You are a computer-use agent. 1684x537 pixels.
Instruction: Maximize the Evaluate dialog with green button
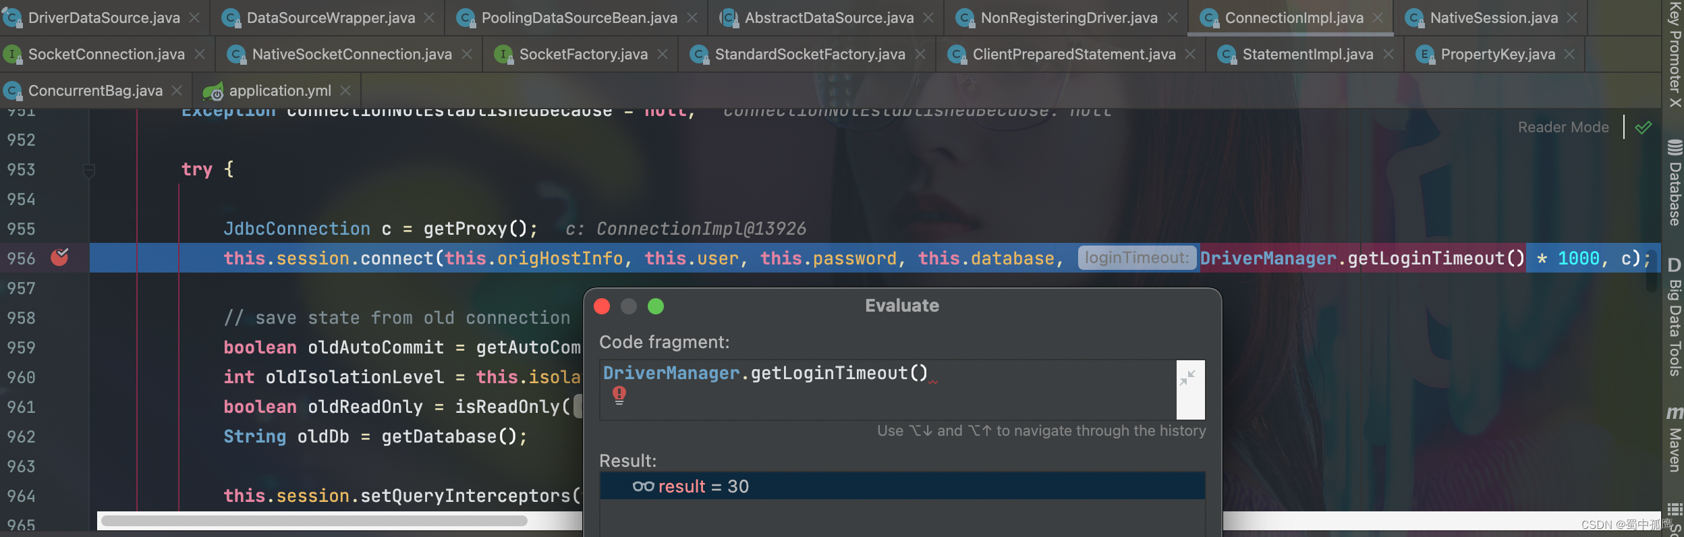(656, 306)
